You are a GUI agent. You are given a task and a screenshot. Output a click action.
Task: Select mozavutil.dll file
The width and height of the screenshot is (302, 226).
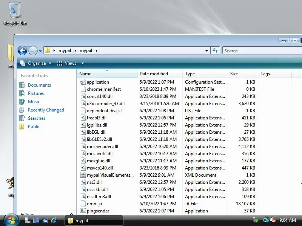pos(100,154)
